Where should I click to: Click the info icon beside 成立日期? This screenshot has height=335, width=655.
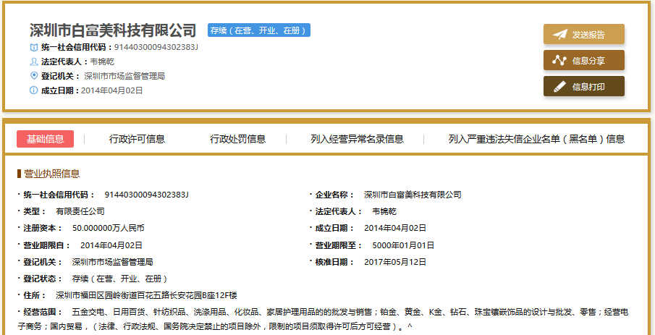[x=33, y=90]
